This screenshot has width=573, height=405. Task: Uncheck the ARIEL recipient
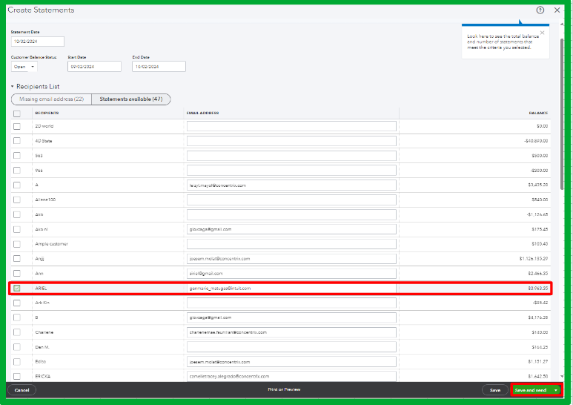pos(17,289)
